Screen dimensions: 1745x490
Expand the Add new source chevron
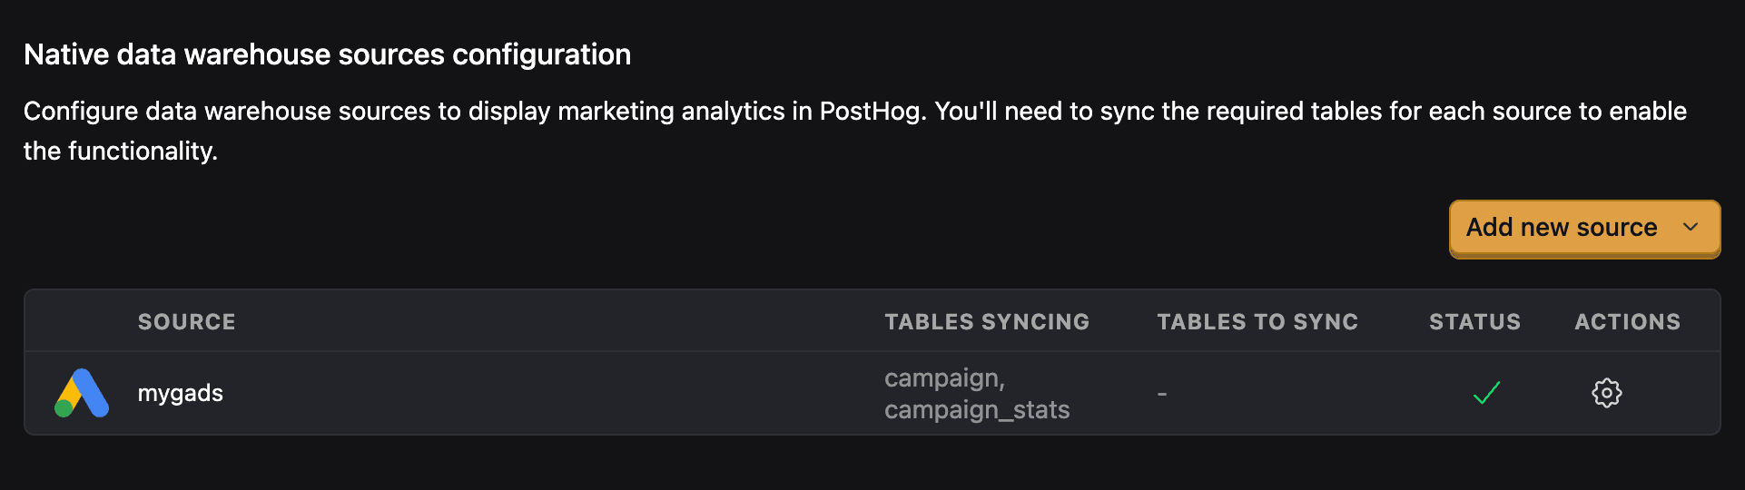click(1690, 227)
